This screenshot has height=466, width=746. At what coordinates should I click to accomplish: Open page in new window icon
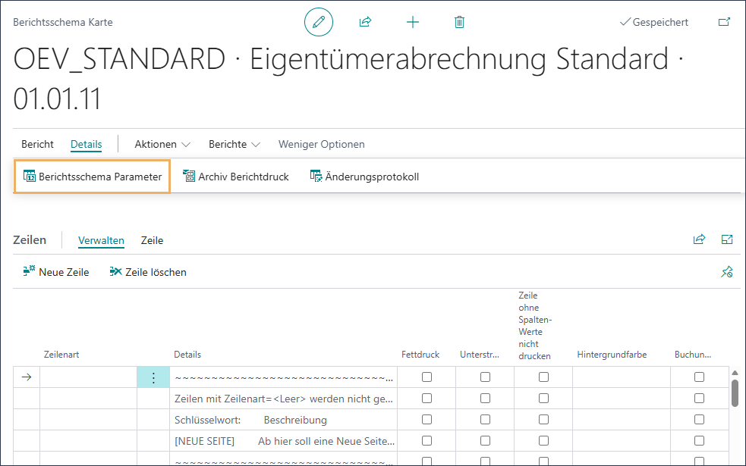(724, 22)
